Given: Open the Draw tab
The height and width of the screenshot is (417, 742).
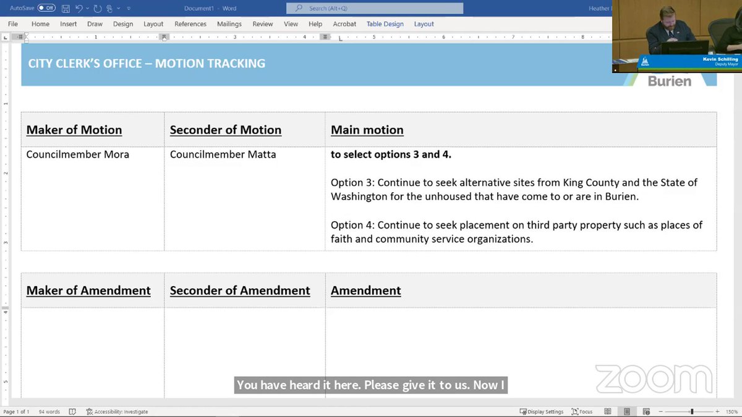Looking at the screenshot, I should (x=95, y=24).
